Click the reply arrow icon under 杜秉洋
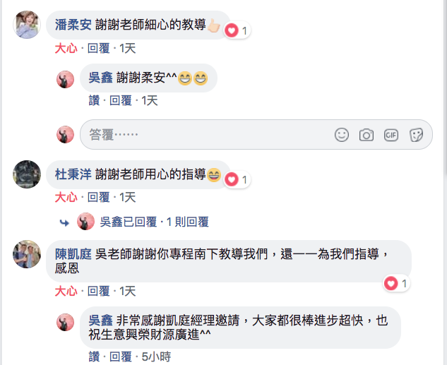The image size is (447, 365). (x=64, y=222)
